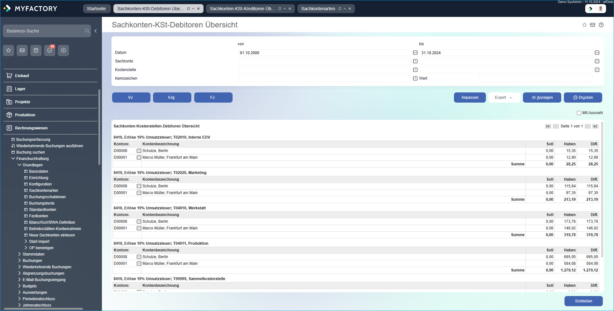Collapse the Grundlagen tree node
614x311 pixels.
coord(19,165)
